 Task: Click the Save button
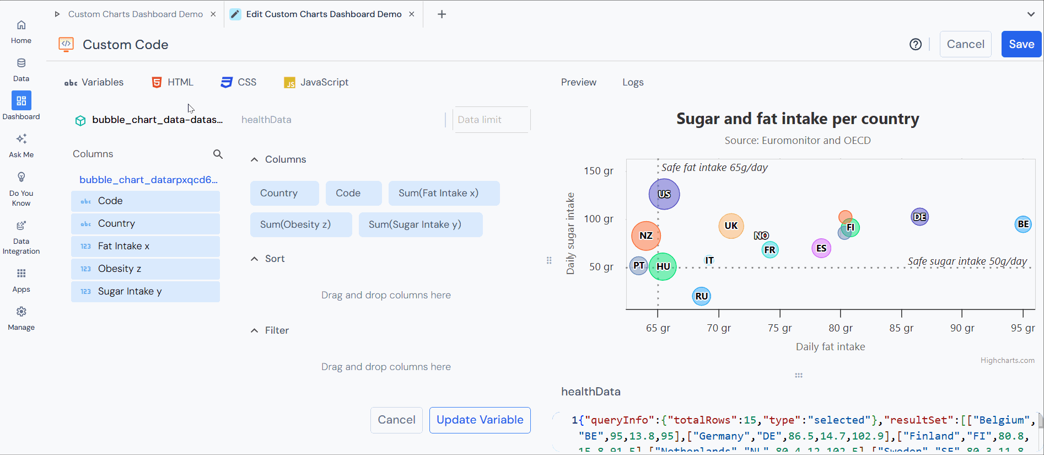[1021, 44]
